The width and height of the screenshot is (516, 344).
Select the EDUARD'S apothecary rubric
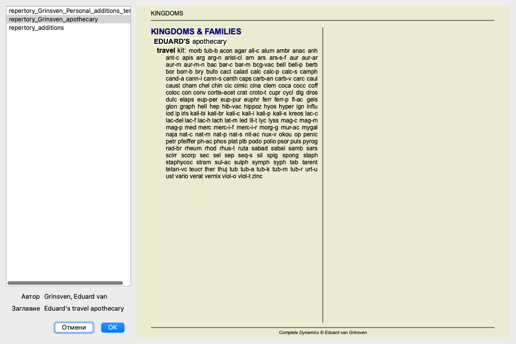pyautogui.click(x=190, y=42)
